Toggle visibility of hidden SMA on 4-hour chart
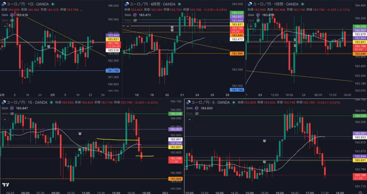This screenshot has width=367, height=194. point(135,20)
